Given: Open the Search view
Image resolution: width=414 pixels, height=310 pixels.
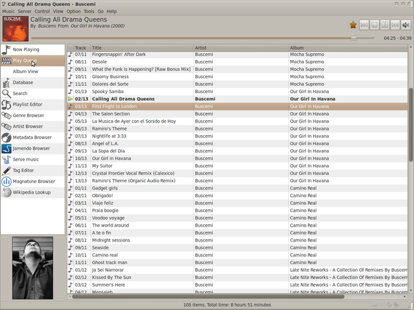Looking at the screenshot, I should pos(33,94).
